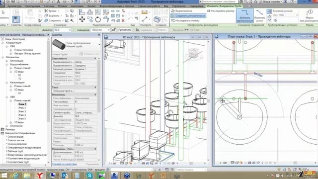Click Наследовать отметку tool
The height and width of the screenshot is (179, 318).
pyautogui.click(x=185, y=20)
